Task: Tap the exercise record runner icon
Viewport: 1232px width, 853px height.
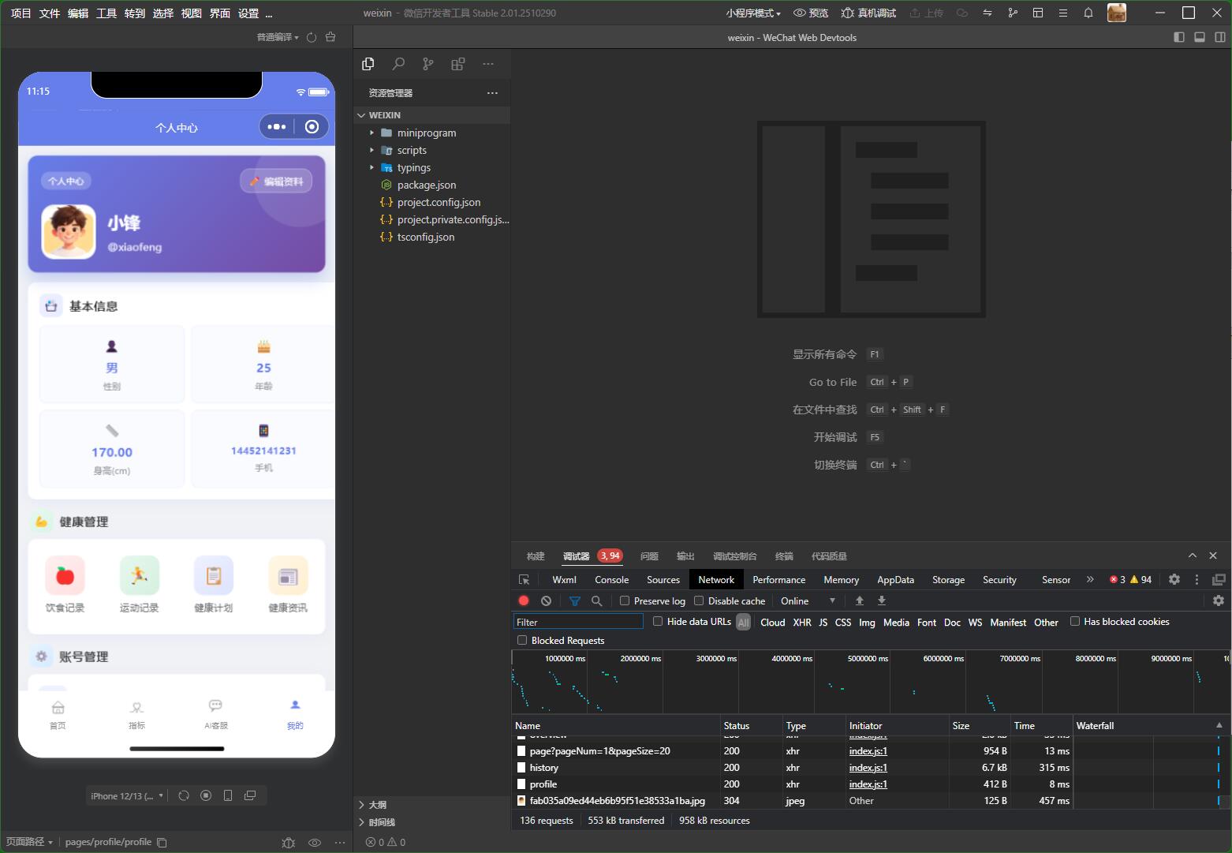Action: coord(140,575)
